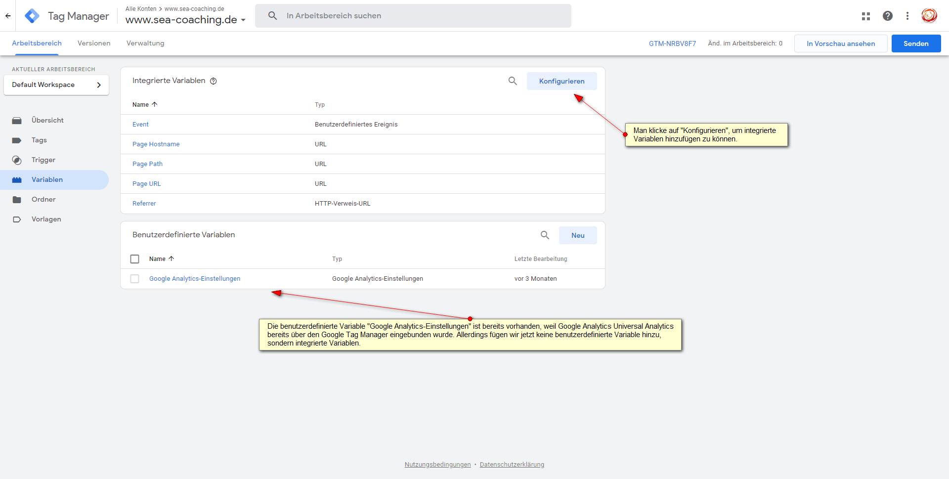The height and width of the screenshot is (479, 949).
Task: Click the search magnifier in workspace search bar
Action: coord(272,16)
